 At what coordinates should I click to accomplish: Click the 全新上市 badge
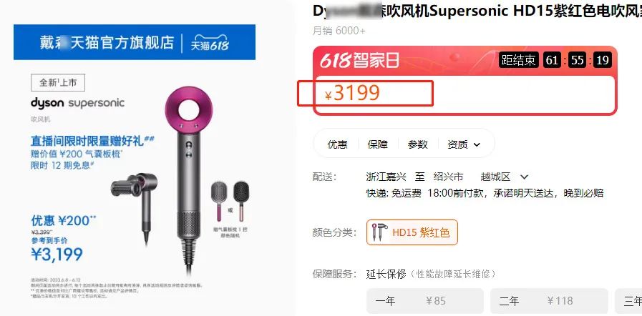(x=58, y=83)
